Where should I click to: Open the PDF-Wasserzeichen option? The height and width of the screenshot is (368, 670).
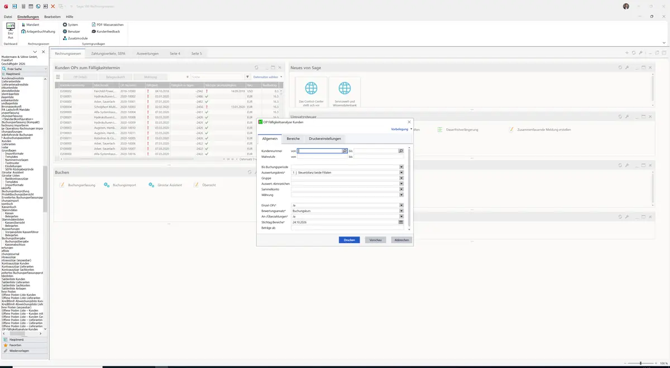point(107,25)
